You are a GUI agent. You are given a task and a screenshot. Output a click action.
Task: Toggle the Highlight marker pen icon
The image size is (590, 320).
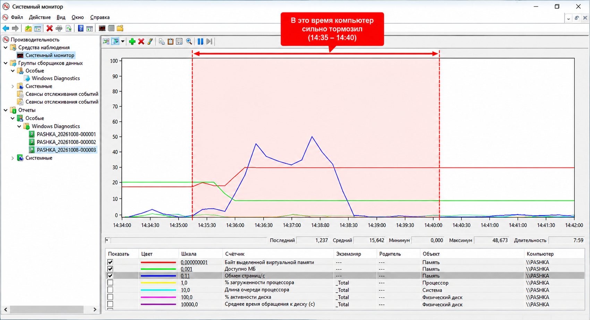click(150, 42)
